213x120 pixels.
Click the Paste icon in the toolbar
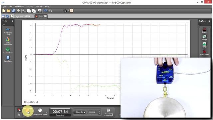click(34, 11)
